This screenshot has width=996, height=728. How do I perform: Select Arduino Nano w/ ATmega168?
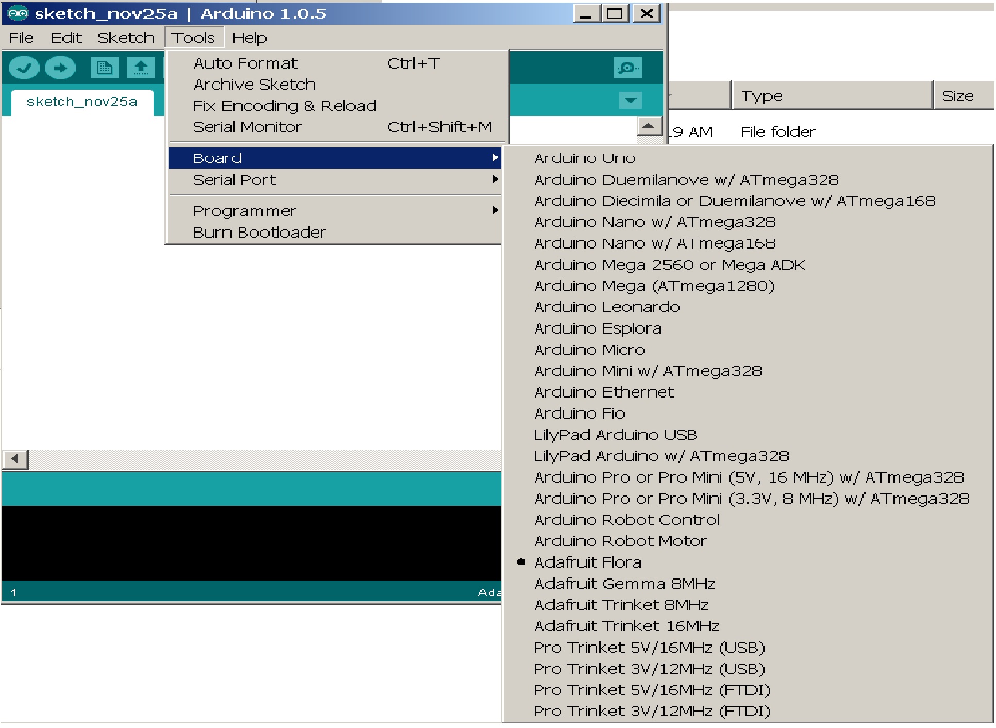pyautogui.click(x=748, y=243)
